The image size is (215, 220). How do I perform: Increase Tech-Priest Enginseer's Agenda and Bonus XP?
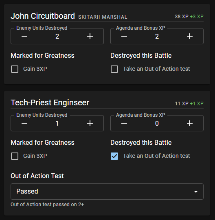(x=190, y=123)
